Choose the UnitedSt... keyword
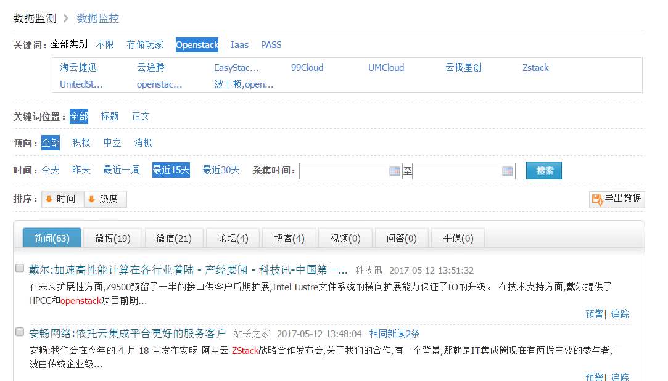 [81, 84]
